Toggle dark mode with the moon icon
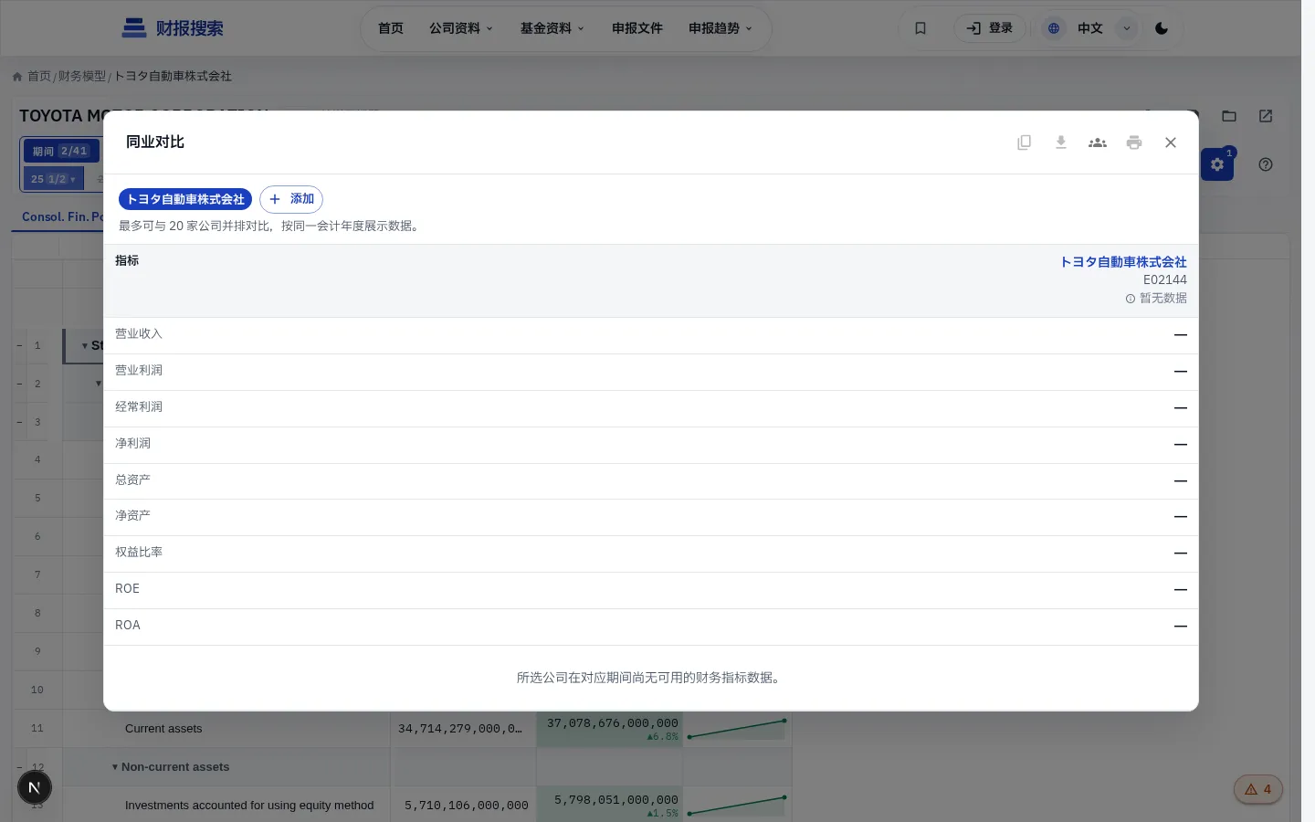1315x822 pixels. tap(1162, 28)
